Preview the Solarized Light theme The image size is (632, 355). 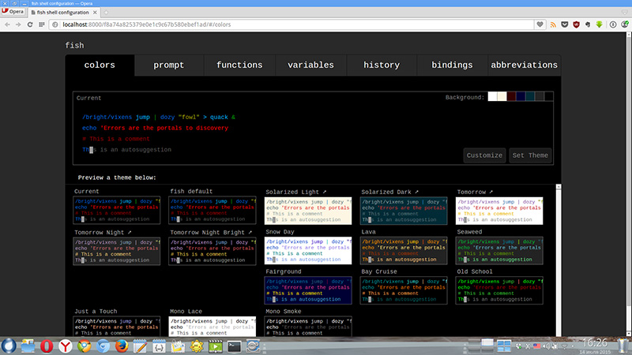coord(308,211)
